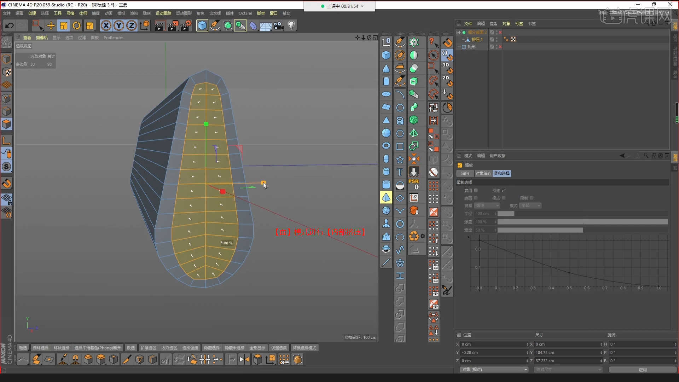Toggle X axis lock
Viewport: 679px width, 382px height.
coord(106,25)
